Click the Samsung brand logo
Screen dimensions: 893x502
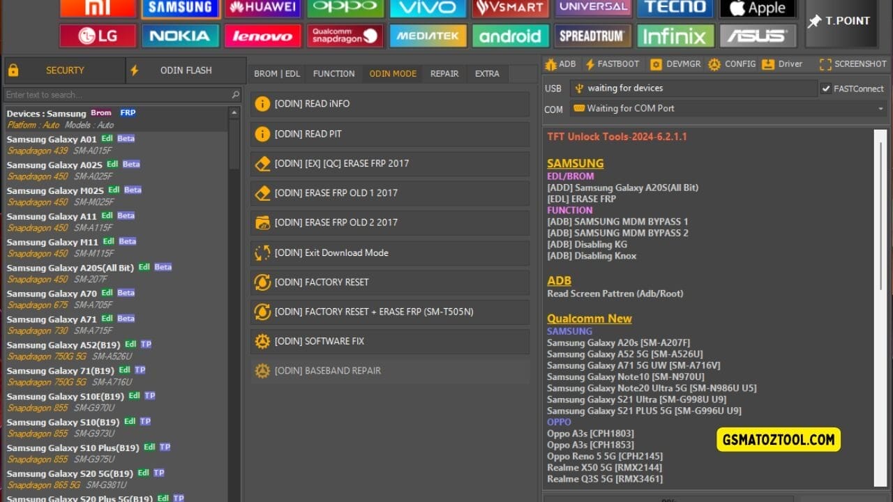tap(180, 8)
